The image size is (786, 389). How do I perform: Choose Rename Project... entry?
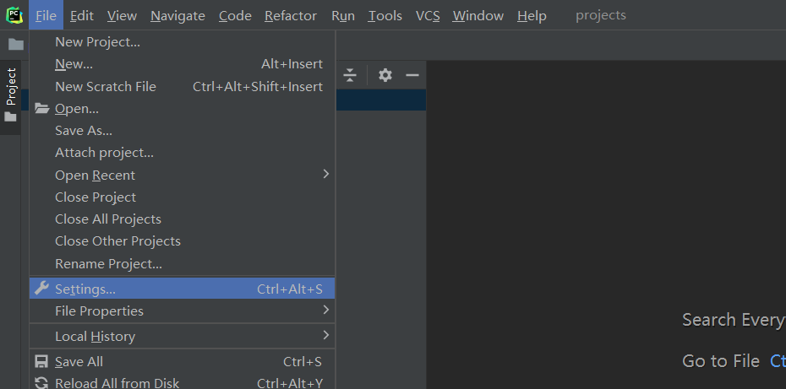pos(182,263)
